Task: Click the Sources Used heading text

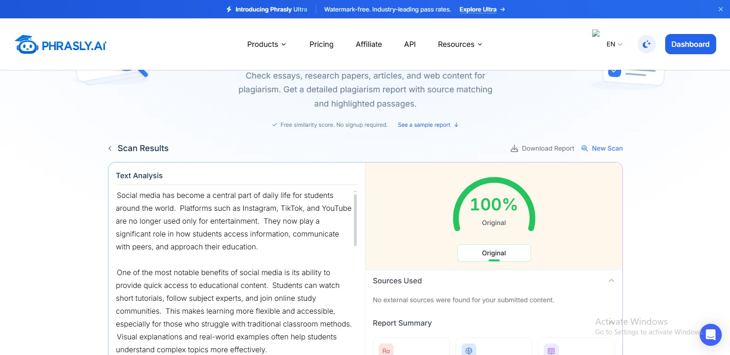Action: 397,281
